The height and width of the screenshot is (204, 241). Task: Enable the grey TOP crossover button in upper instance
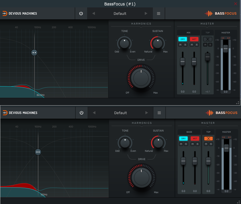pyautogui.click(x=208, y=39)
